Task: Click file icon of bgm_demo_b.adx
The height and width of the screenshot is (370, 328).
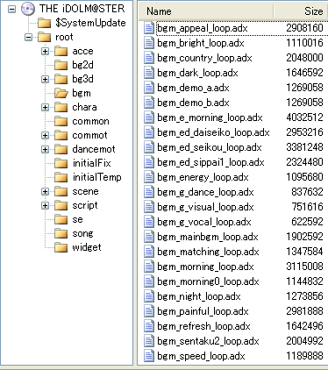Action: pos(149,103)
